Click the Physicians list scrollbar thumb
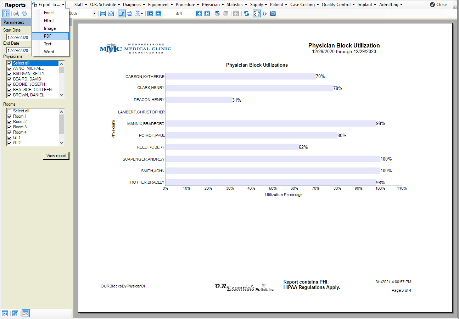The image size is (459, 319). [62, 69]
